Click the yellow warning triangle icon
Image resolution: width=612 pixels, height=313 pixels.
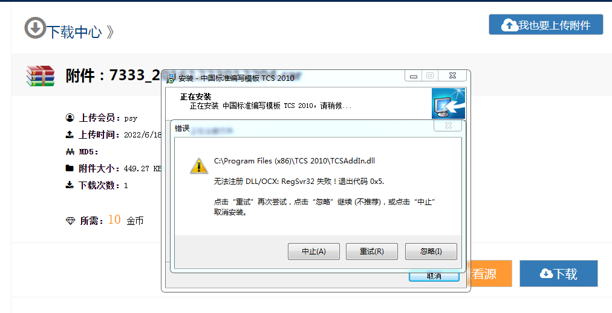[x=199, y=166]
